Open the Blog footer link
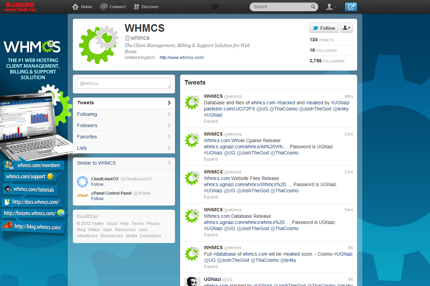Viewport: 430px width, 286px height. click(81, 230)
